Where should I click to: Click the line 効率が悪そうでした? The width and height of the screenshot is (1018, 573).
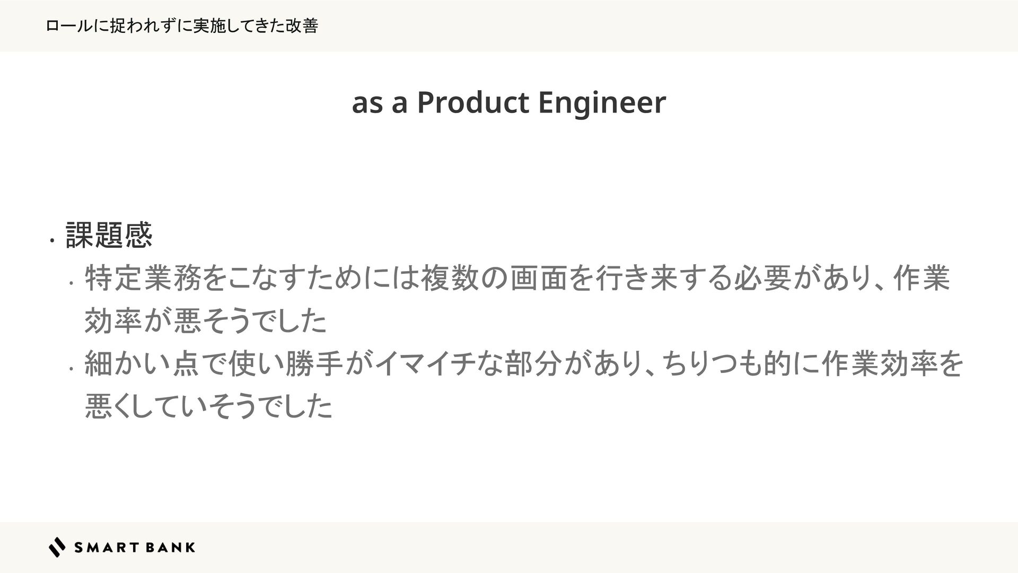[206, 321]
